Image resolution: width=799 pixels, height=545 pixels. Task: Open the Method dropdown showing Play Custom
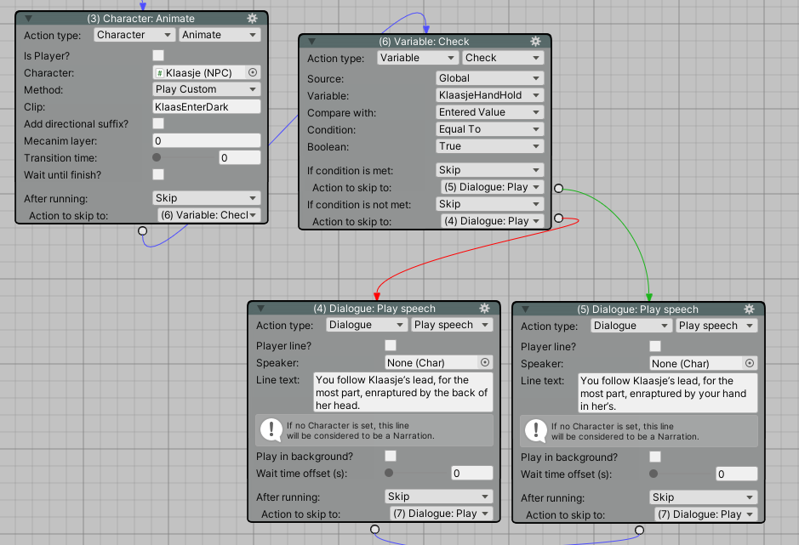(x=206, y=89)
